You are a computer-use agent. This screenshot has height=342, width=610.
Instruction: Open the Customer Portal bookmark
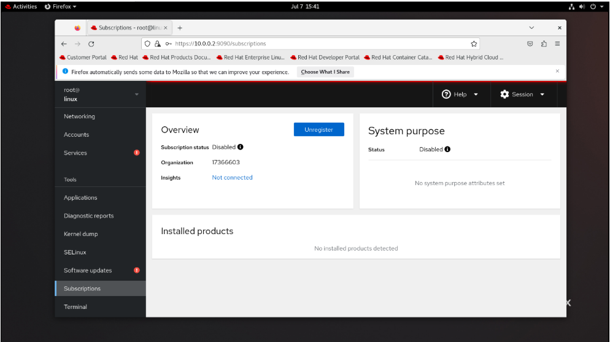coord(83,58)
